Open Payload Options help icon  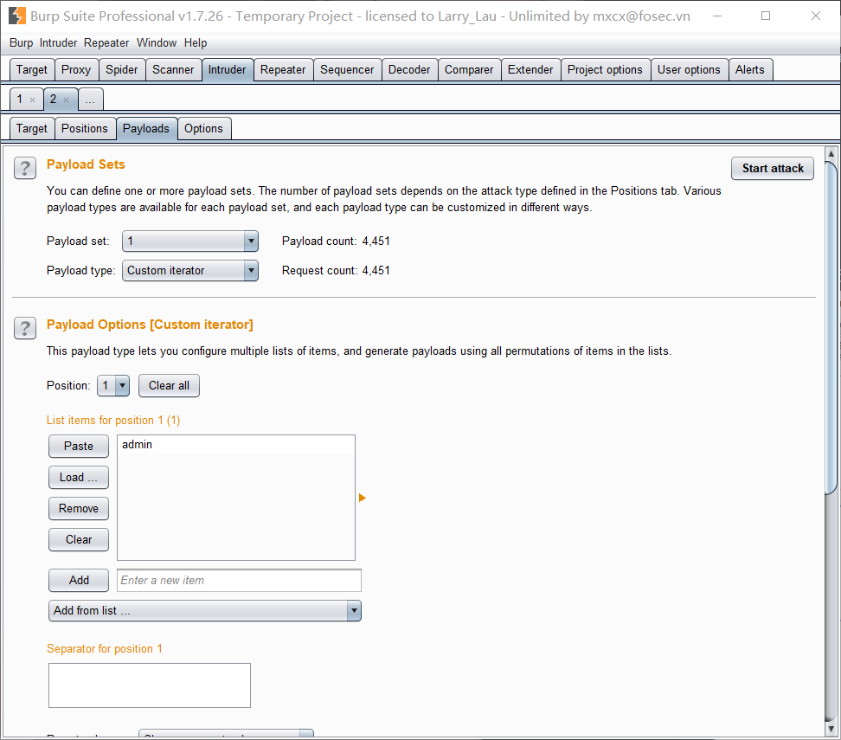[25, 328]
